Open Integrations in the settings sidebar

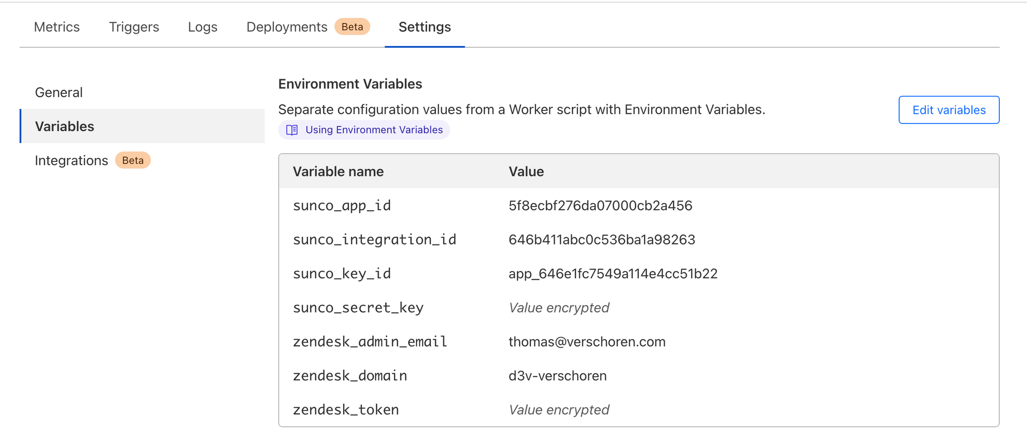pyautogui.click(x=71, y=160)
